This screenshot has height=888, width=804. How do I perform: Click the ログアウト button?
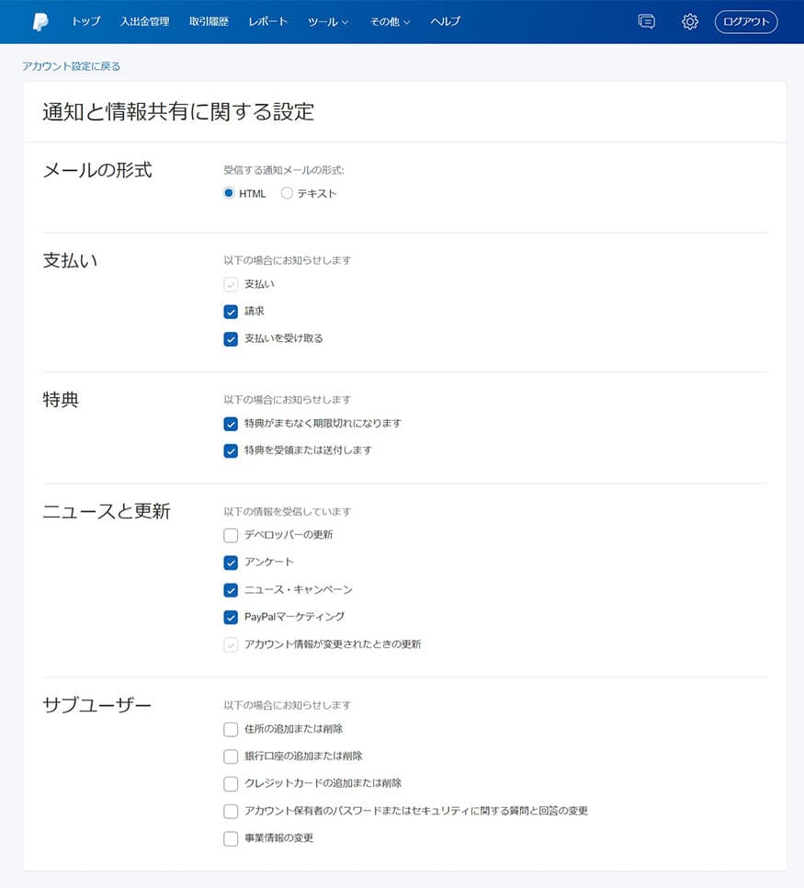[x=745, y=21]
